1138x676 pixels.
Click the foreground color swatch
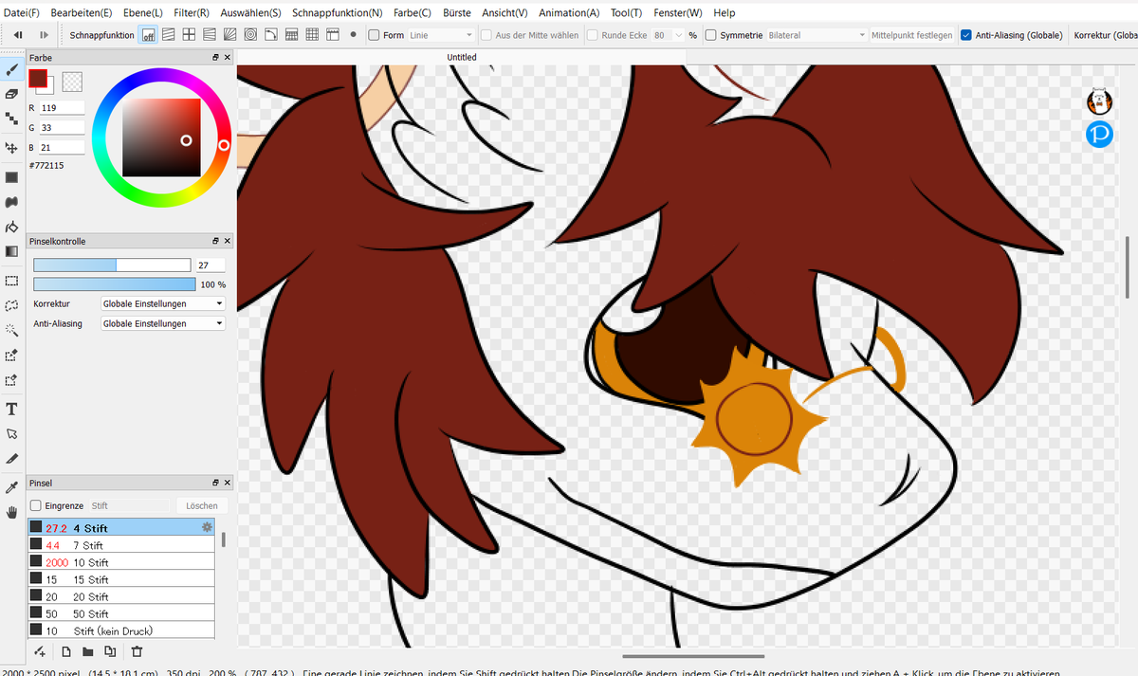coord(38,79)
